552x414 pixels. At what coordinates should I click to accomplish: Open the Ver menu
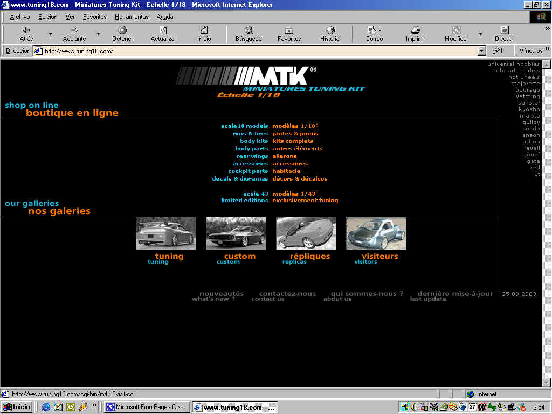coord(70,17)
